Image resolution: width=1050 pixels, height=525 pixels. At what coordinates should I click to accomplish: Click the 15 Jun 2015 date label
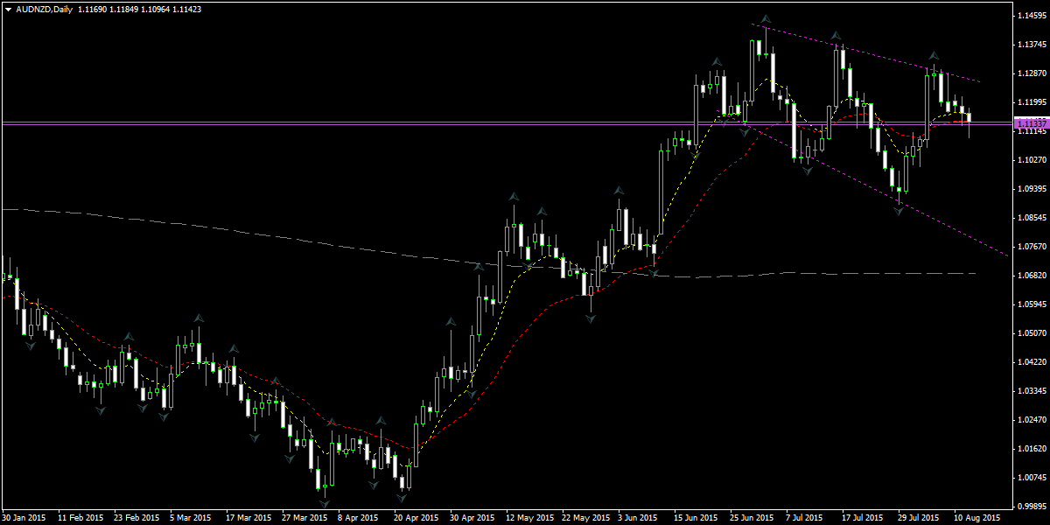pyautogui.click(x=696, y=518)
